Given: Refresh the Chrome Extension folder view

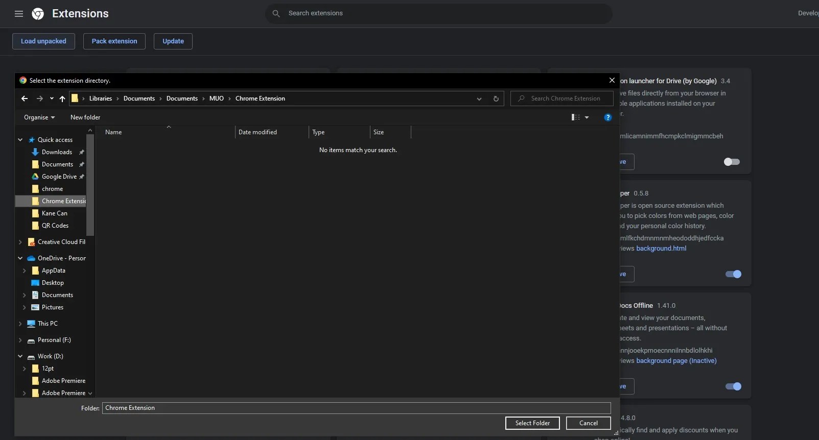Looking at the screenshot, I should pyautogui.click(x=496, y=99).
